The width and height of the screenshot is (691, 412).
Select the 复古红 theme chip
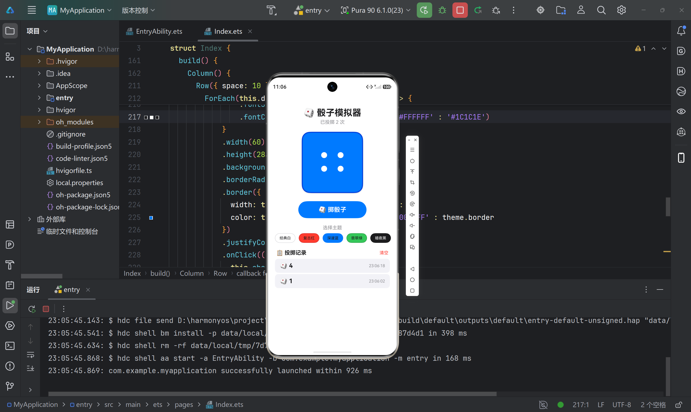click(x=309, y=238)
